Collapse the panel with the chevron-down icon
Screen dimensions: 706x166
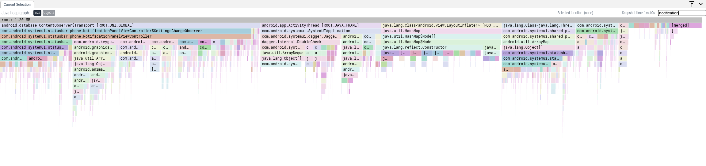coord(701,4)
